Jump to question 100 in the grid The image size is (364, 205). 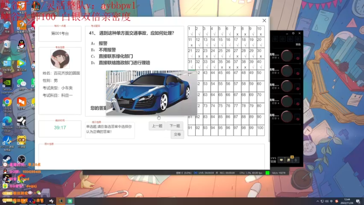(x=260, y=130)
